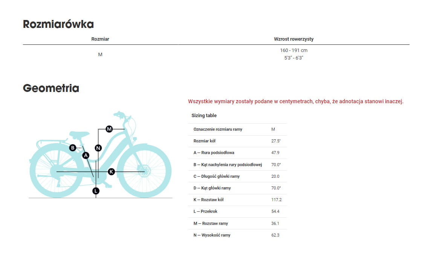
Task: Click the 160 - 191 cm height value
Action: 293,50
